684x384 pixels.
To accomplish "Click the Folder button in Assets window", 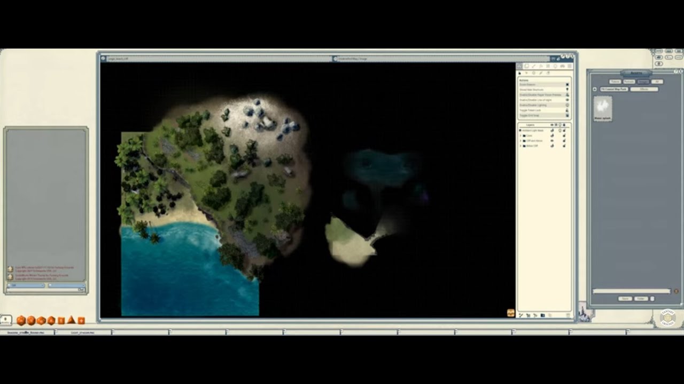I will pos(641,299).
